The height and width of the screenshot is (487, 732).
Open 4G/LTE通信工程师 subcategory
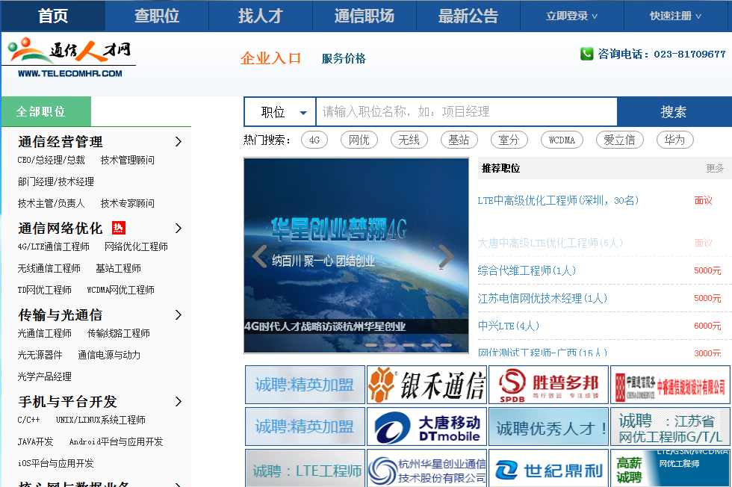pyautogui.click(x=53, y=246)
